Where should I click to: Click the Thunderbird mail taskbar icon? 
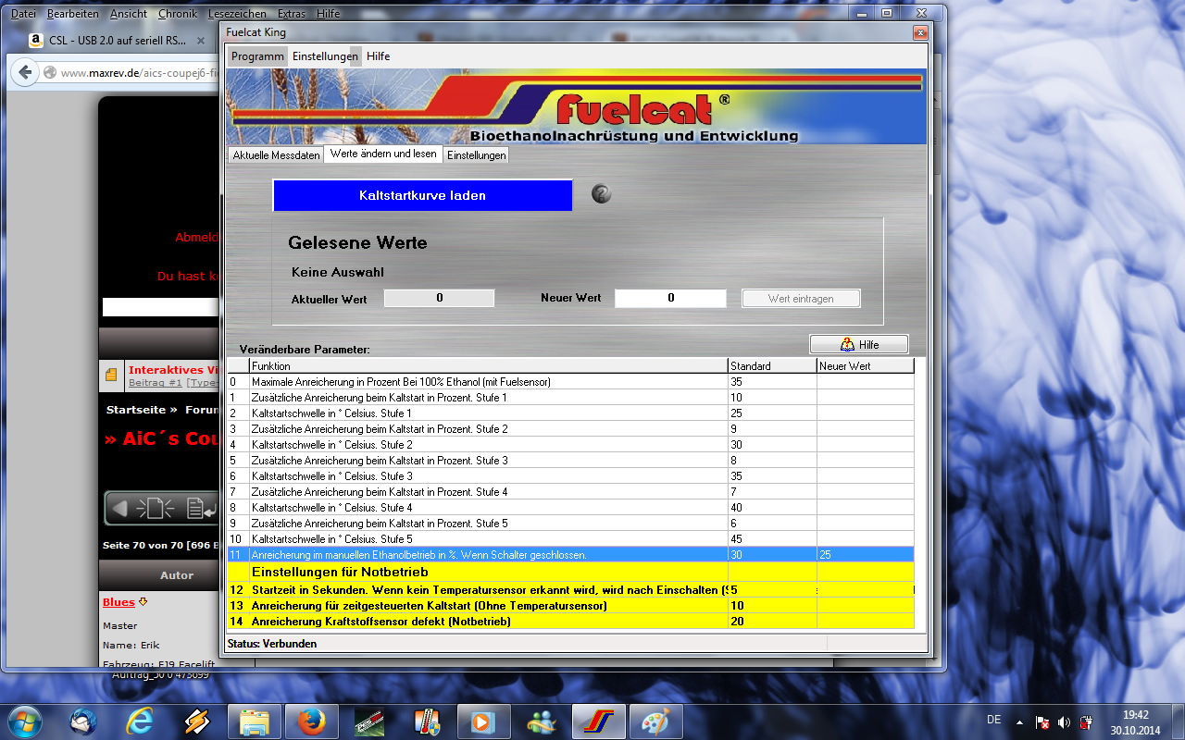tap(83, 721)
